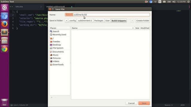Switch to untitled.sublime-build tab

click(x=56, y=7)
